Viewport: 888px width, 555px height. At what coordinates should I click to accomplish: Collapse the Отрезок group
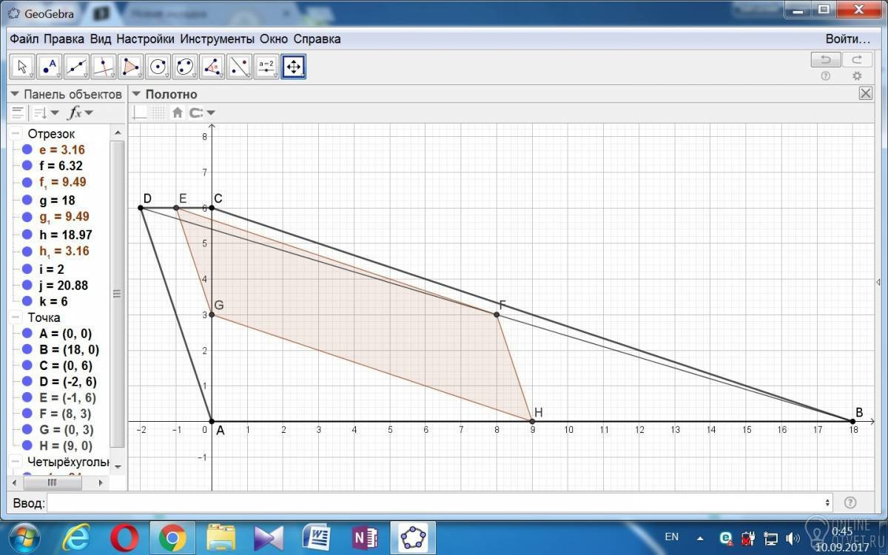(x=16, y=134)
